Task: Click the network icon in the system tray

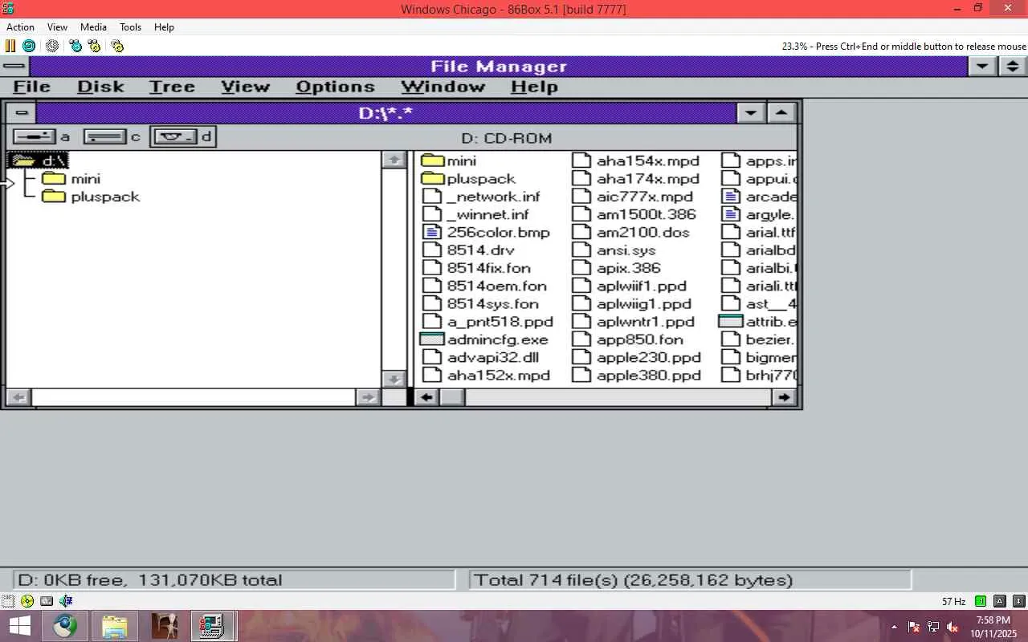Action: coord(933,627)
